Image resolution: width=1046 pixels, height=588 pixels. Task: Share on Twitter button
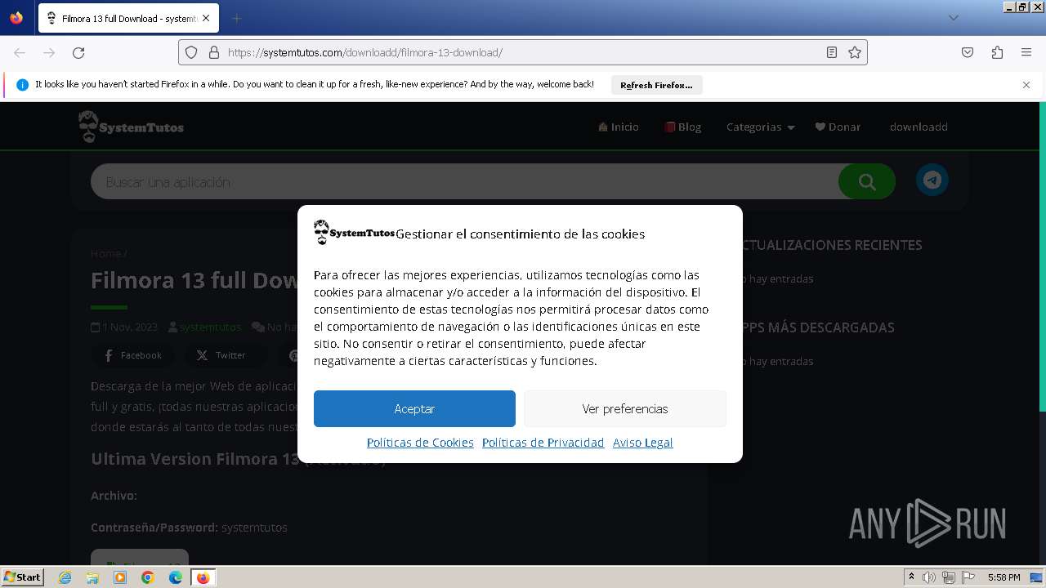click(x=221, y=355)
